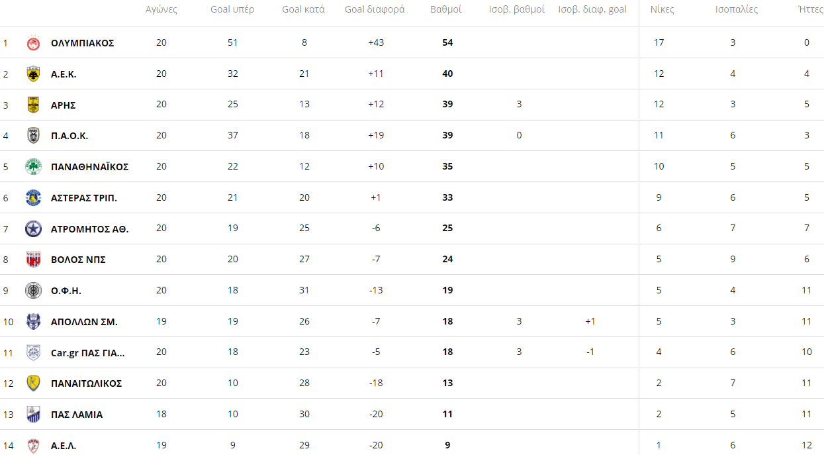Image resolution: width=824 pixels, height=455 pixels.
Task: Sort table by Βαθμοί column header
Action: [446, 10]
